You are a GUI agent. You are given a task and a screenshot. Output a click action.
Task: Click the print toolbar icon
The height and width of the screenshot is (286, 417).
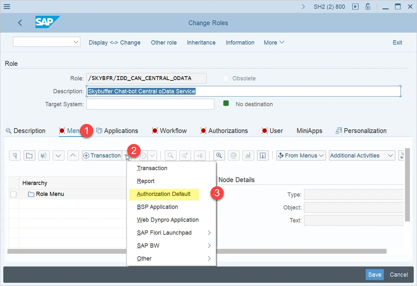233,156
